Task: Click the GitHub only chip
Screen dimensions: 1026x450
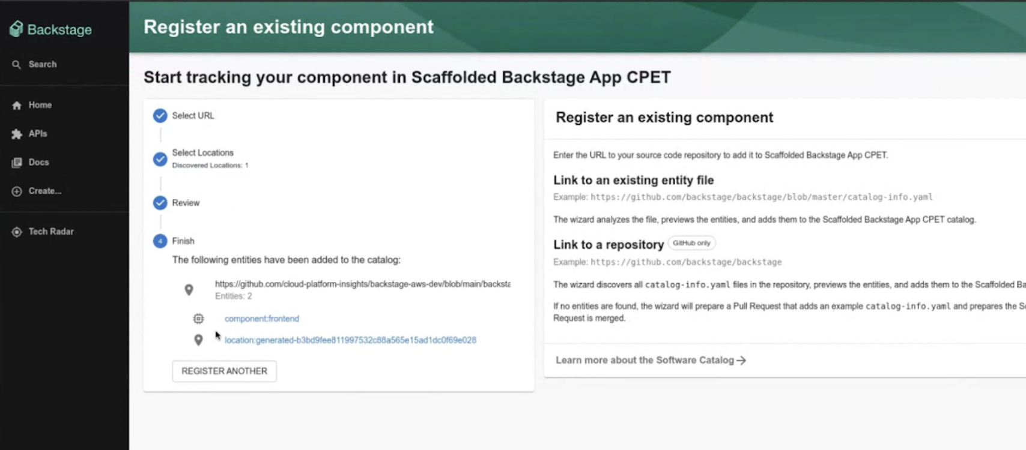Action: 691,243
